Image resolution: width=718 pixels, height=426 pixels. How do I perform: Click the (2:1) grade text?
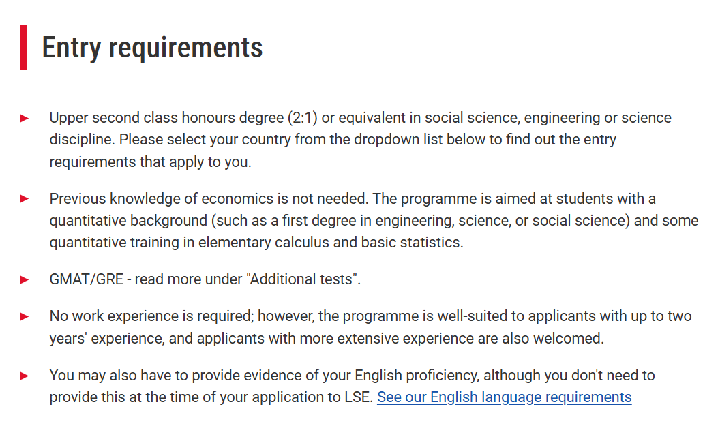click(302, 118)
